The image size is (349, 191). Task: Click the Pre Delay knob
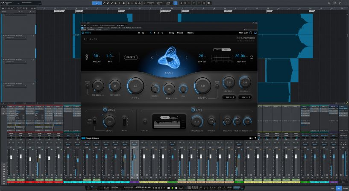pyautogui.click(x=98, y=86)
